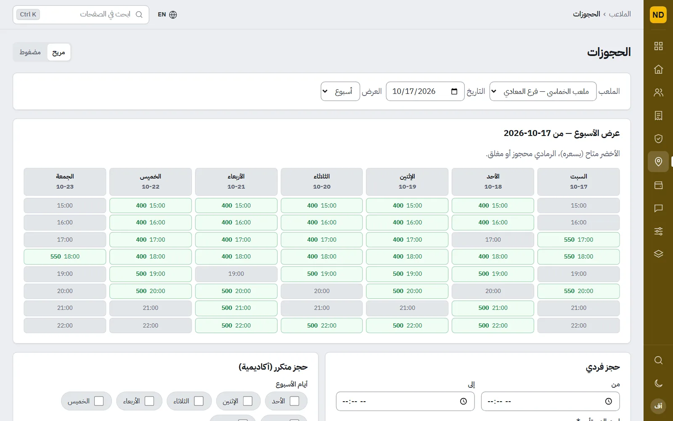
Task: Select Sunday 10-18 slot 21:00 priced 500
Action: [493, 308]
